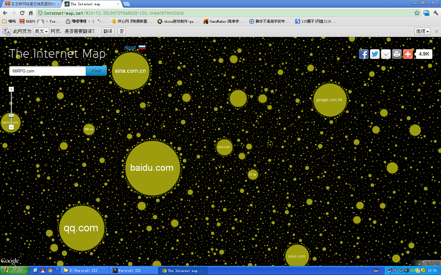
Task: Share the map on Twitter
Action: pyautogui.click(x=375, y=54)
